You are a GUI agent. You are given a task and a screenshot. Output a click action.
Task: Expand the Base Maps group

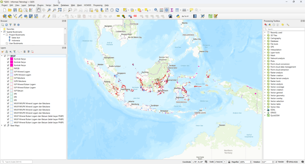[x=2, y=126]
